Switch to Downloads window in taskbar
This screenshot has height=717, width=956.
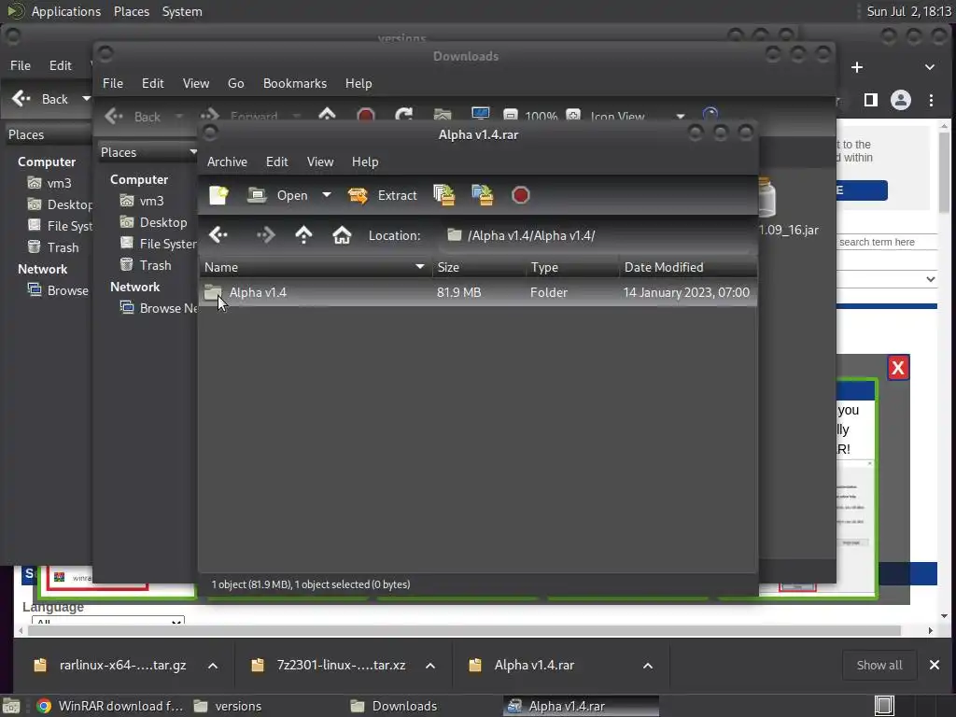point(394,706)
